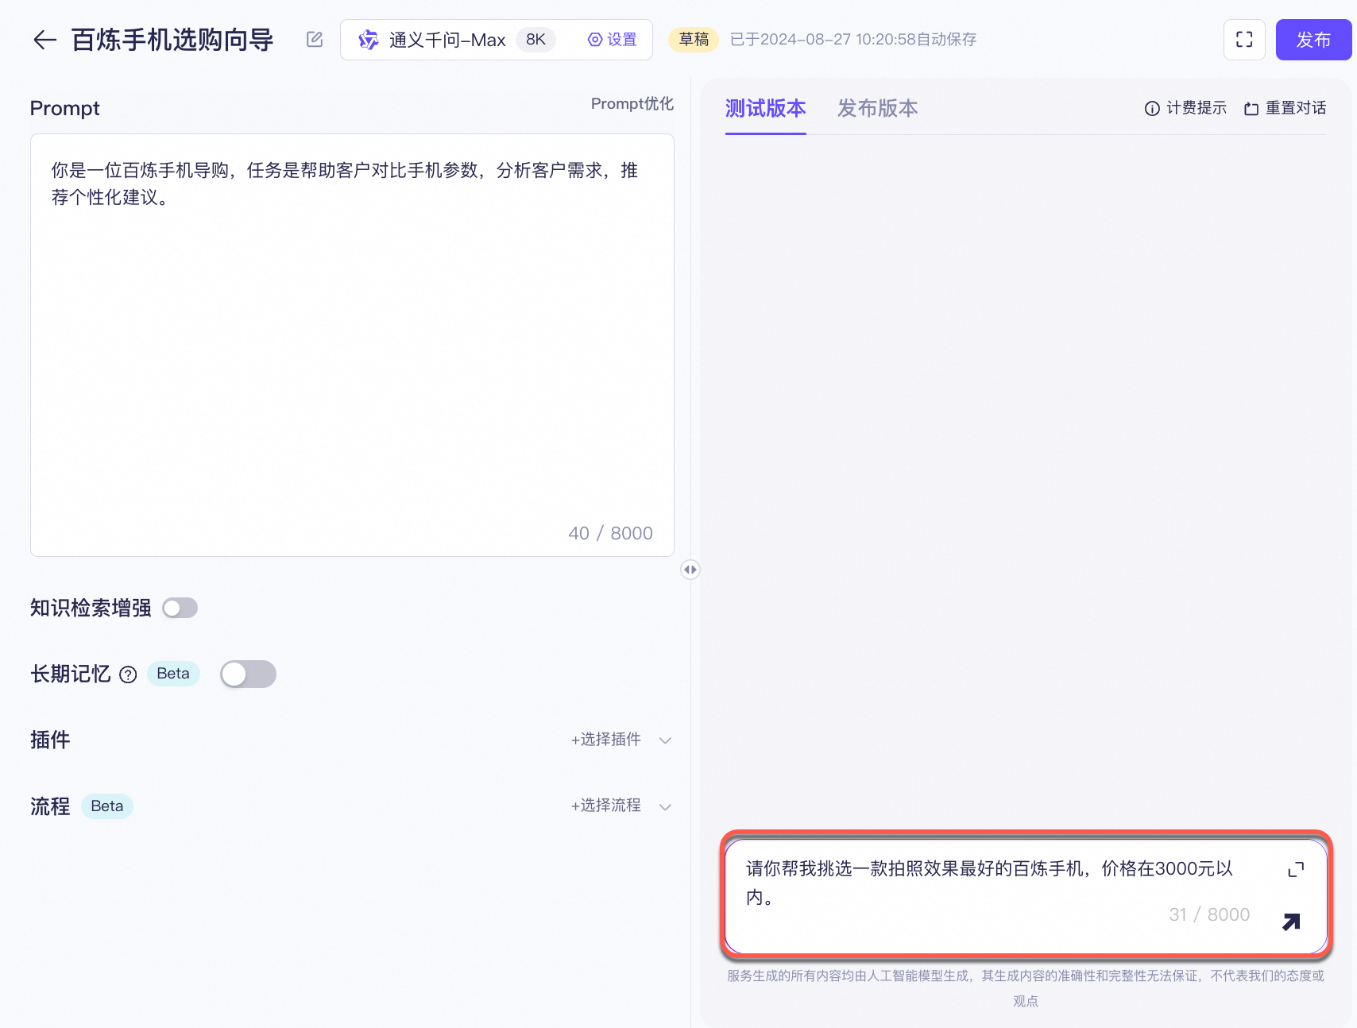Focus the Prompt text area

[x=352, y=345]
